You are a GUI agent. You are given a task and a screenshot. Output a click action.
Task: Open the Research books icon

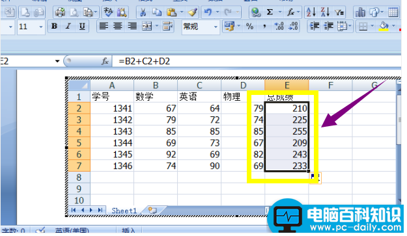122,12
